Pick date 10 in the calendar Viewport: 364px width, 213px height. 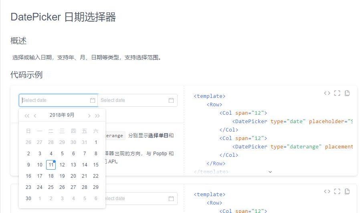click(40, 165)
